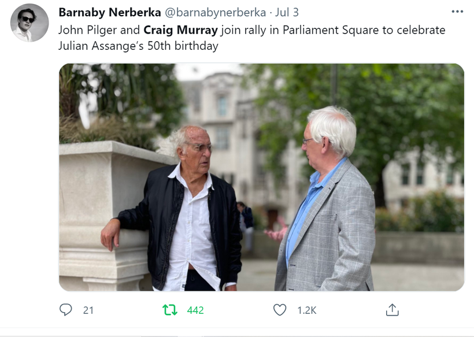Click the Barnaby Nerberka display name
This screenshot has height=337, width=474.
click(110, 12)
